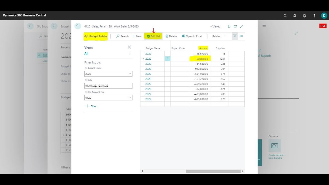Open the Related menu
The image size is (329, 185).
pos(217,36)
